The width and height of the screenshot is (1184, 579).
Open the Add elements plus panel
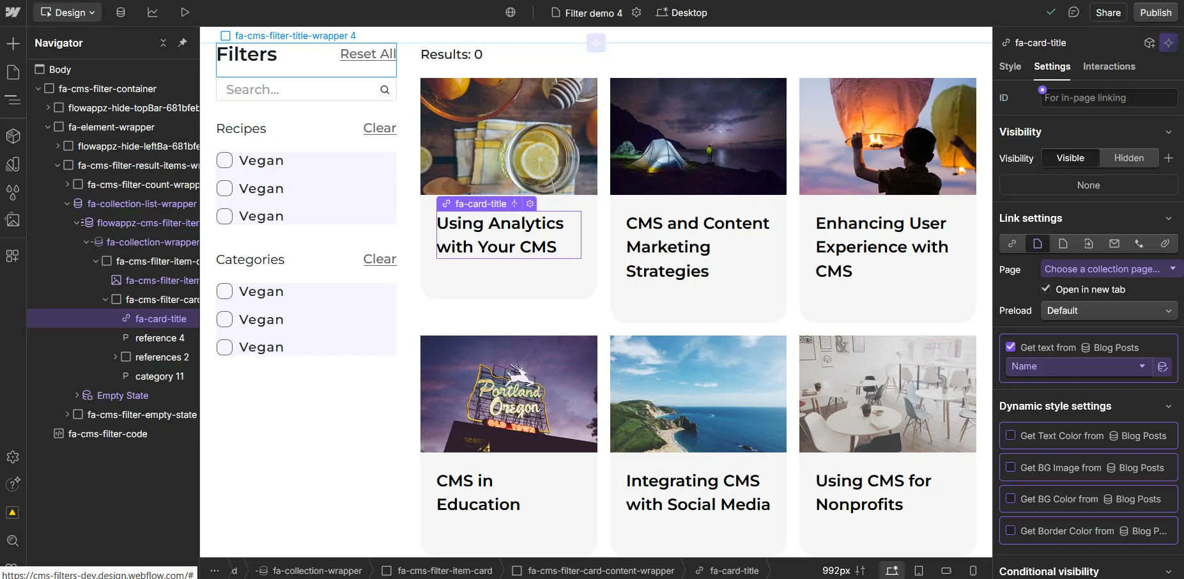(13, 43)
